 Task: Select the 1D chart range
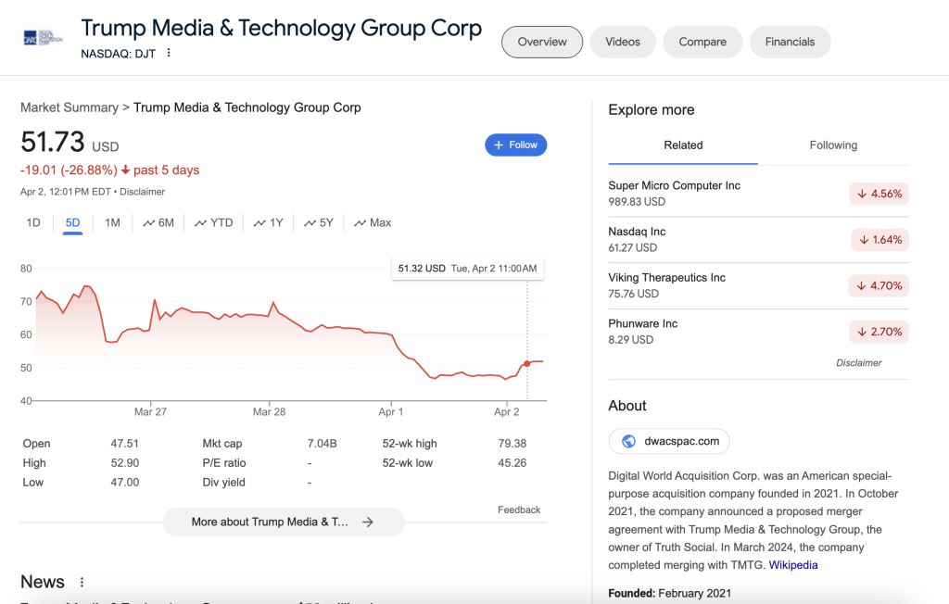tap(33, 222)
